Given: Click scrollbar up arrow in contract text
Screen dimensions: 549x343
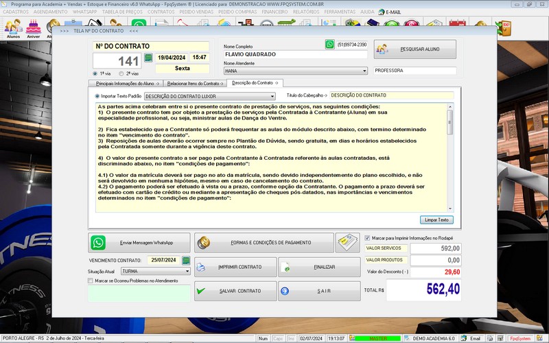Looking at the screenshot, I should click(x=450, y=107).
